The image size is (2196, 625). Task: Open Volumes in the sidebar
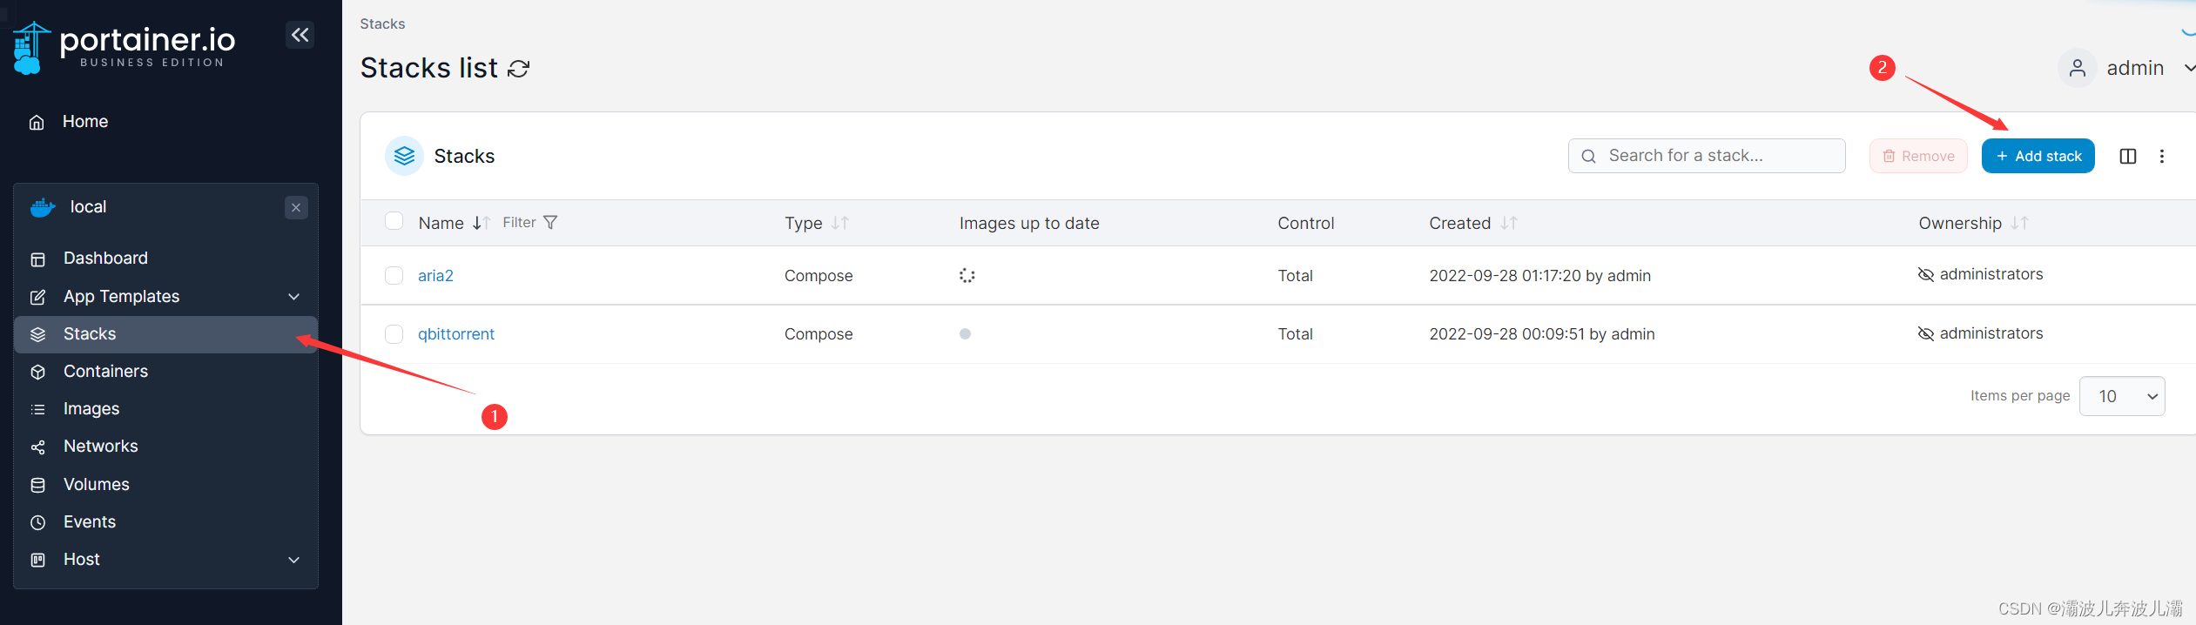click(96, 485)
